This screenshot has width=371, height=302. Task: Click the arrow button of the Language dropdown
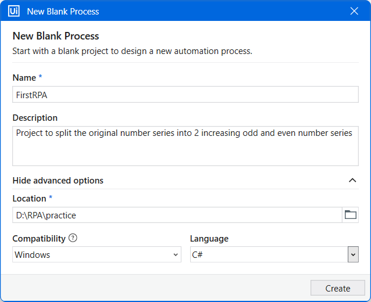[353, 254]
